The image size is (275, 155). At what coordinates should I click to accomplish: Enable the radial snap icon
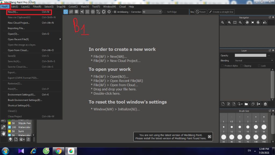[87, 12]
